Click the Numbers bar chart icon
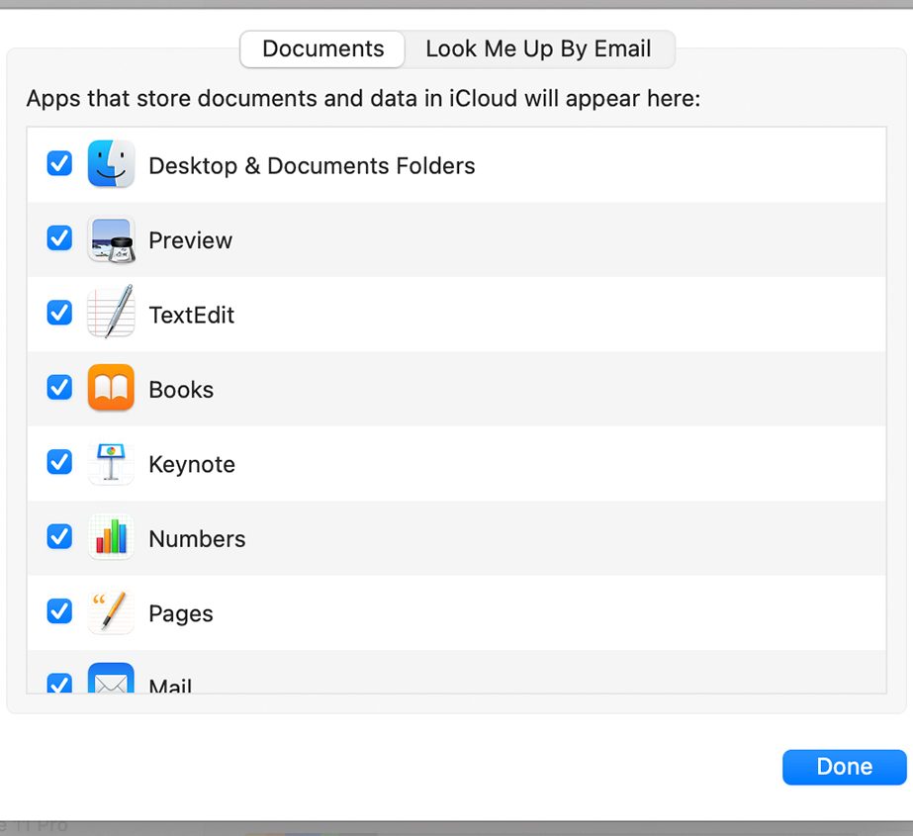913x836 pixels. [x=111, y=536]
